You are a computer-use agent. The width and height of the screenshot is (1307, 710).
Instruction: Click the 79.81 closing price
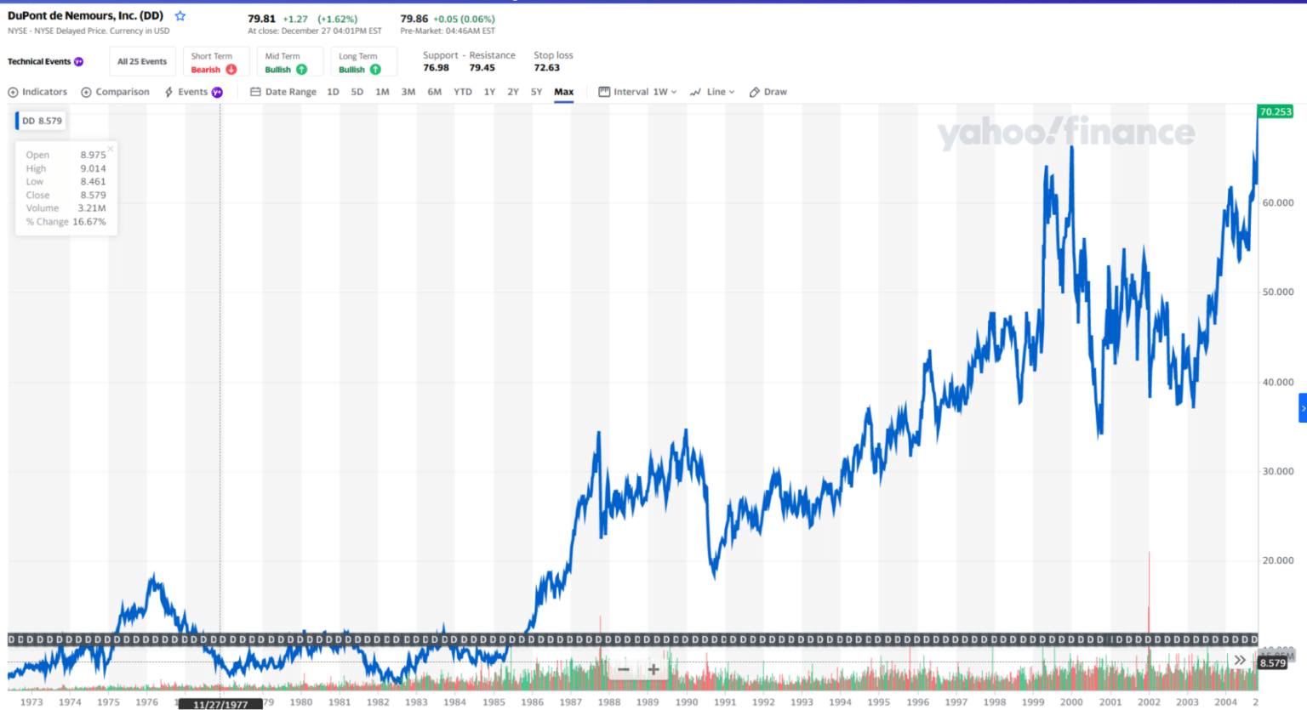261,19
